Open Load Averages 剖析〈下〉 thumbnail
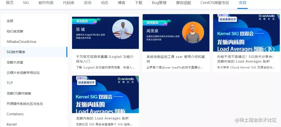Viewport: 281px width, 127px height. pos(246,33)
